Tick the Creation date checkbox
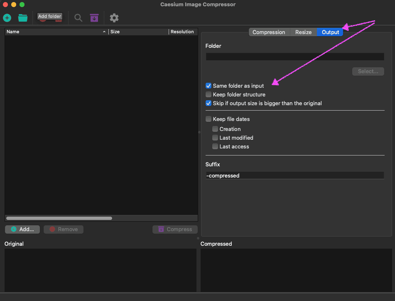 (x=215, y=129)
